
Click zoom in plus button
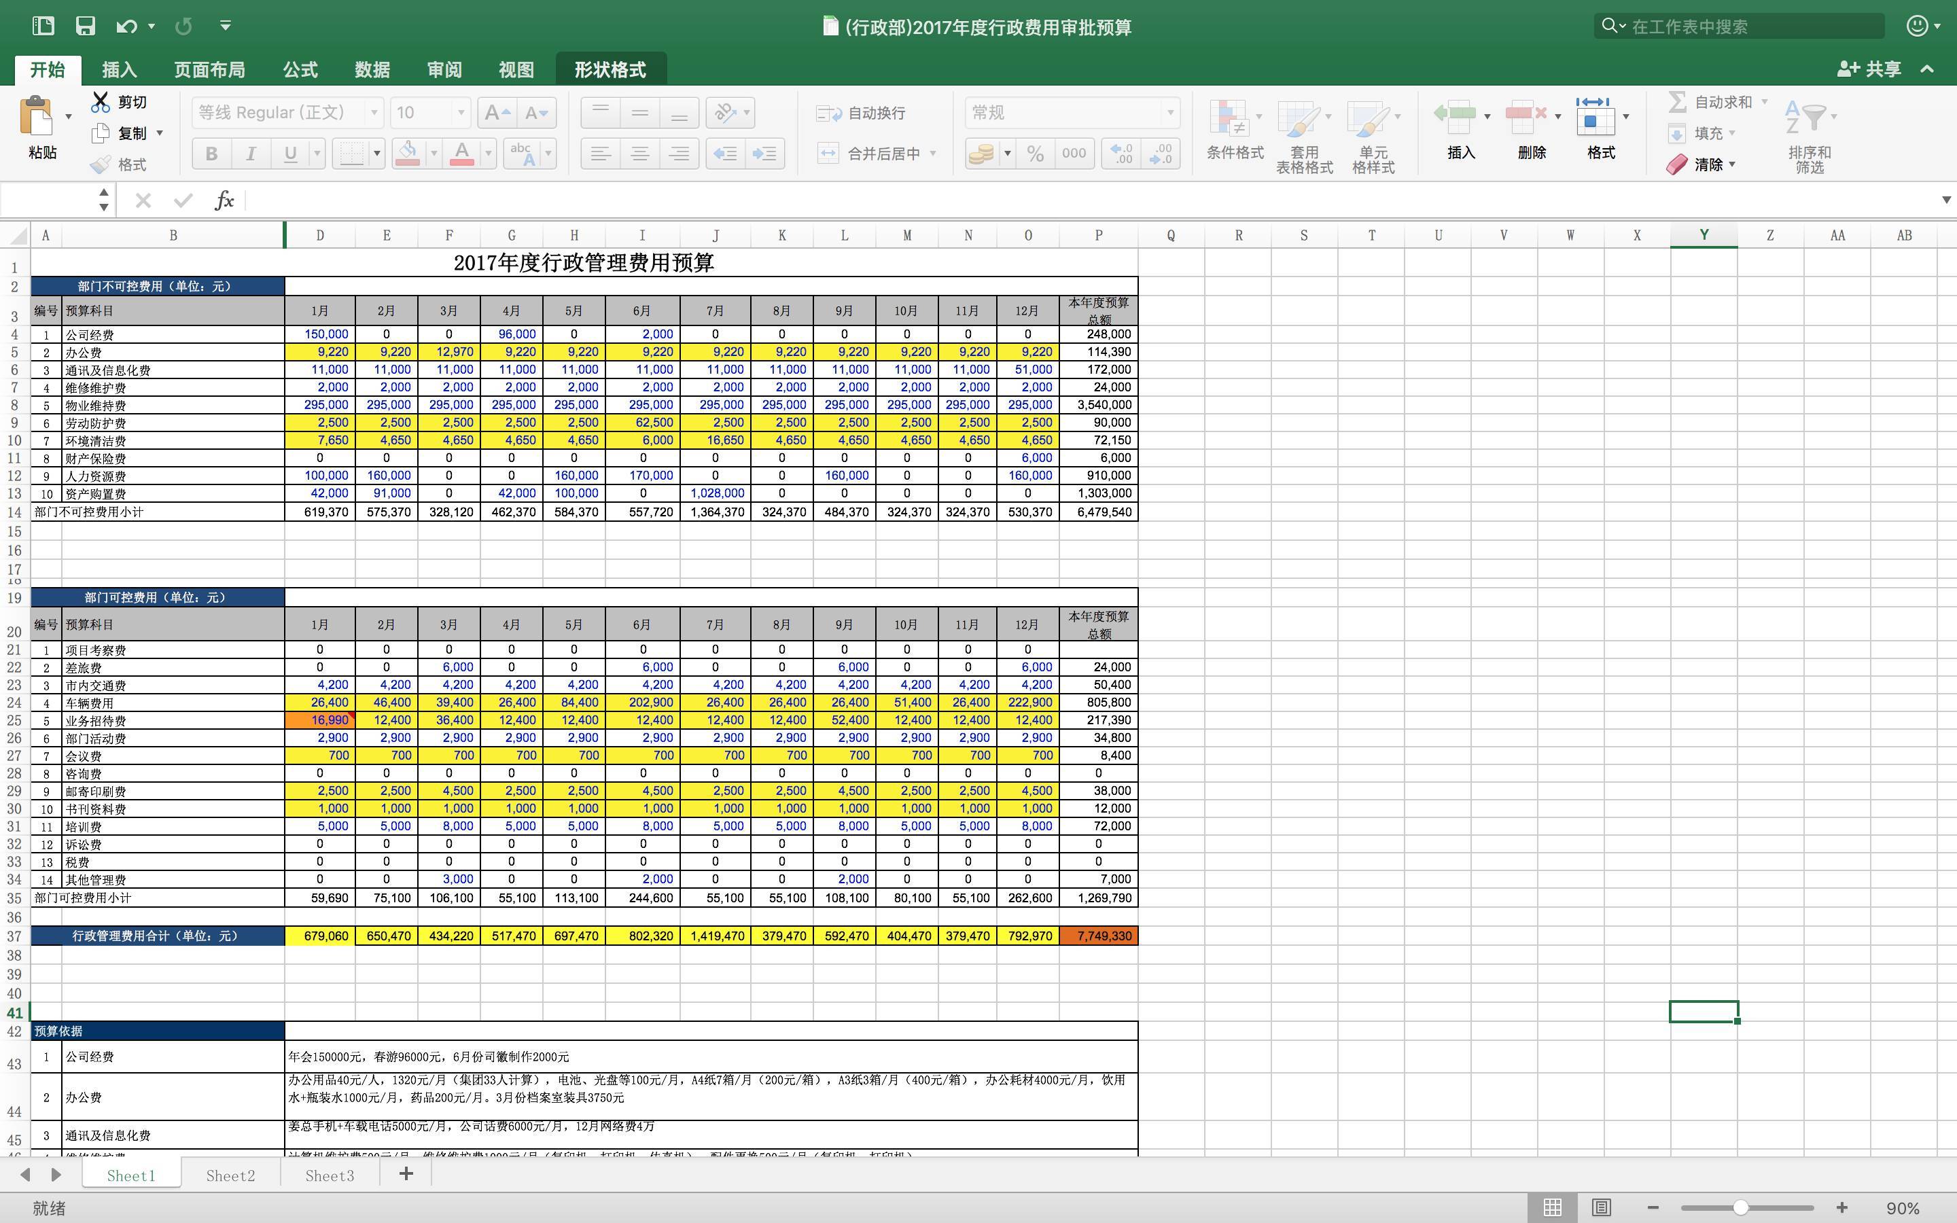pyautogui.click(x=1842, y=1207)
